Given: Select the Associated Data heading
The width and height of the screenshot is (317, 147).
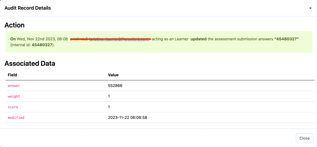Looking at the screenshot, I should pos(30,64).
